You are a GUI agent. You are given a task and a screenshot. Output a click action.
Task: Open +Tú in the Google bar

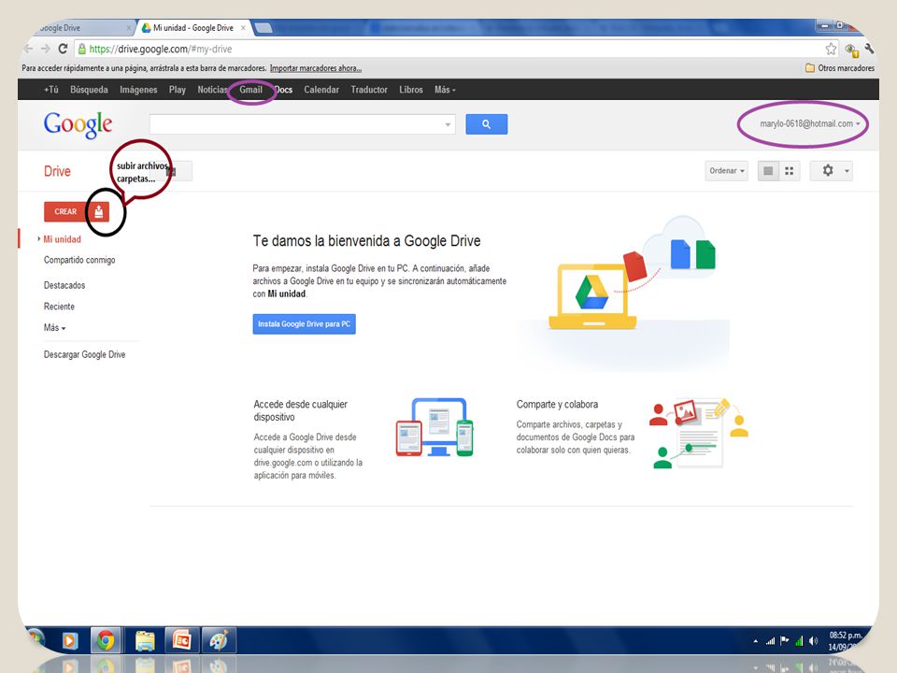(x=50, y=90)
